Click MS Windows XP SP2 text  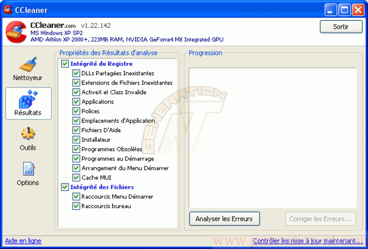(x=57, y=33)
